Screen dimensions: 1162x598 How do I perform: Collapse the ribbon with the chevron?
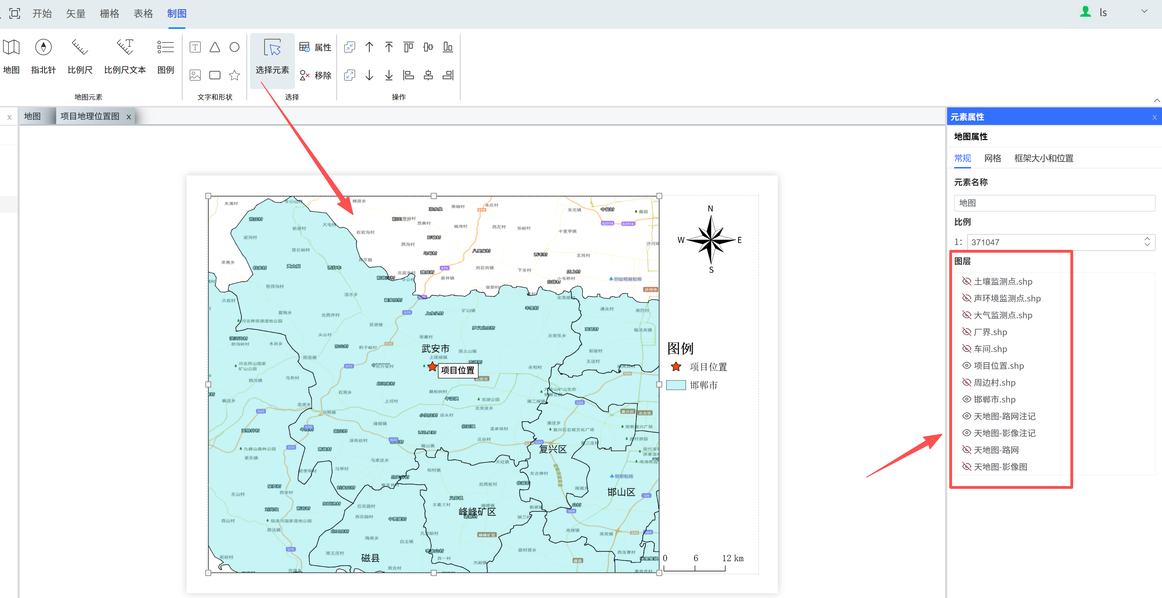[1157, 100]
